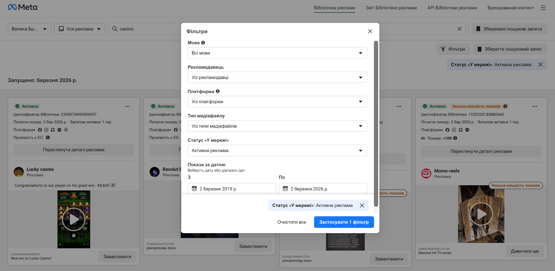This screenshot has height=271, width=555.
Task: Click Дивитися ще on Momo-reels ad
Action: [525, 251]
